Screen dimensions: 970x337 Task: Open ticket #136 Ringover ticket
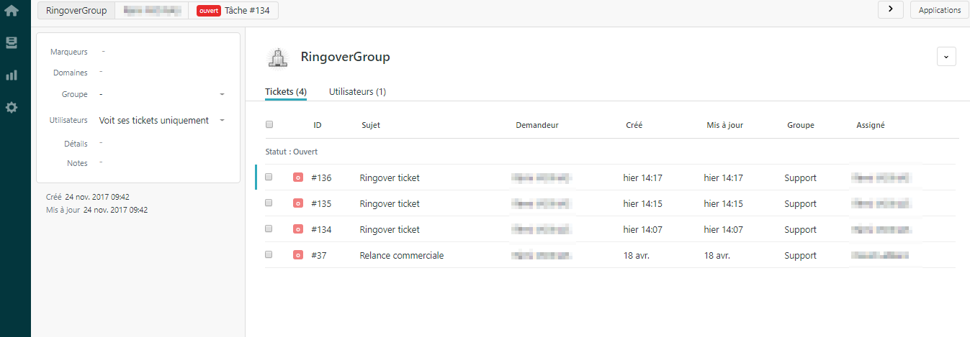(x=390, y=177)
